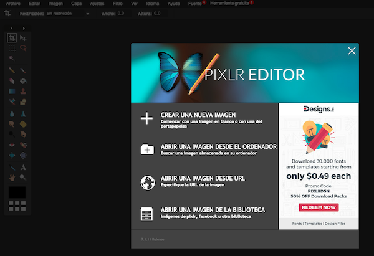Select the Hand pan tool

tap(12, 178)
